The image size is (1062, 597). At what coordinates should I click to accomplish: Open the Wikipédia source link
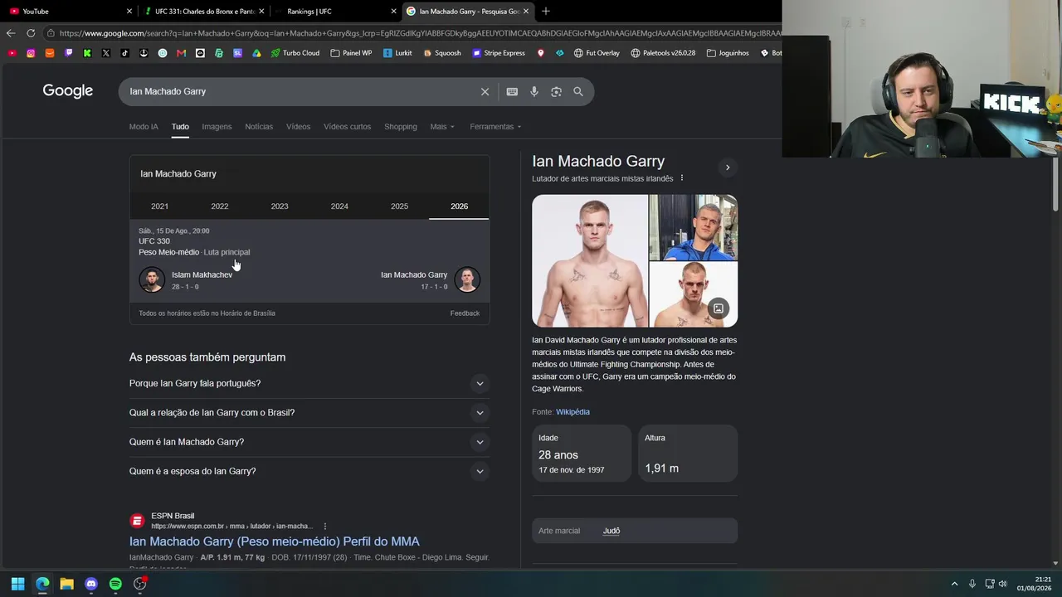[x=572, y=412]
